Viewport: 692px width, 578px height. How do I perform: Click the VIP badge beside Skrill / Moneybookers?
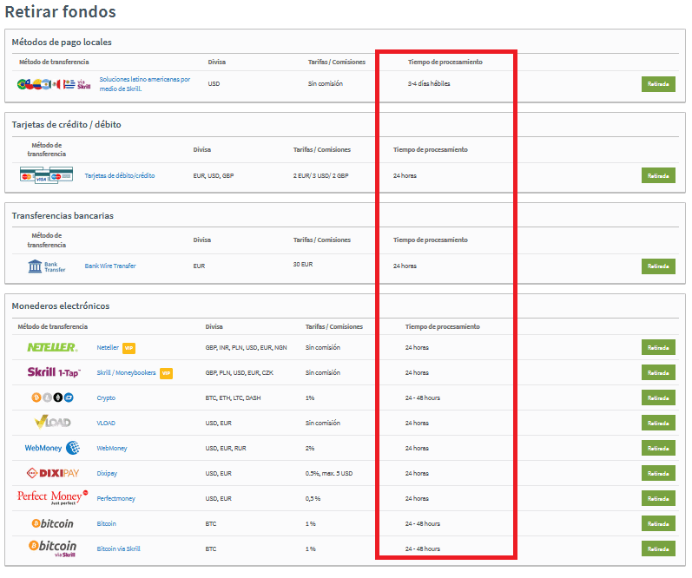(166, 373)
